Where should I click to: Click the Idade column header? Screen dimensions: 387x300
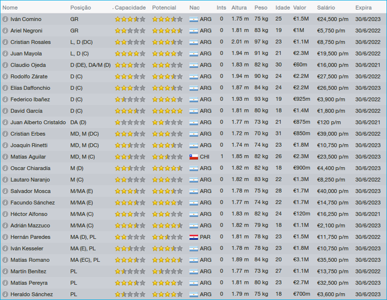(x=283, y=8)
